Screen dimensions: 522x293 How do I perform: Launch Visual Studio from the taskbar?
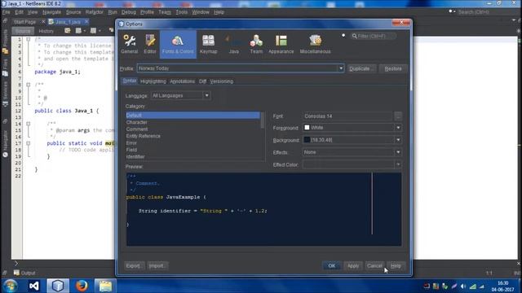[x=34, y=286]
